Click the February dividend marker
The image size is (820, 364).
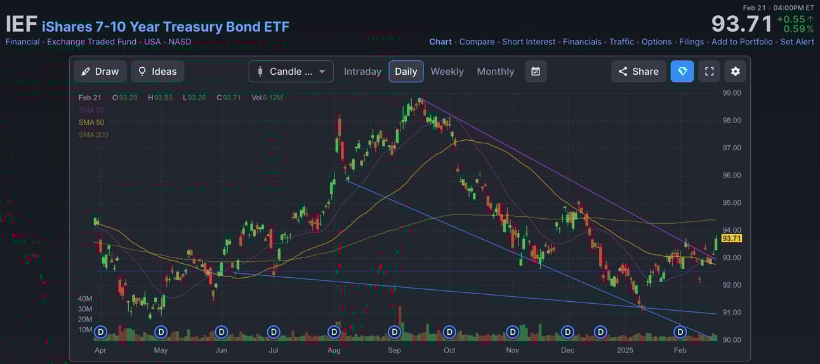(x=680, y=332)
